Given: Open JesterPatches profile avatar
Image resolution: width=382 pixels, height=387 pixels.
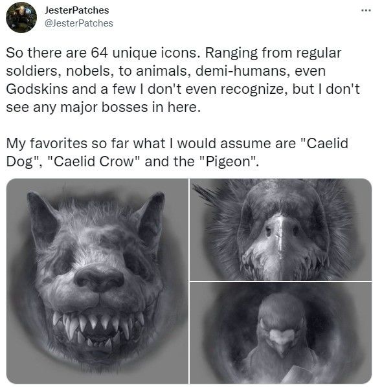Looking at the screenshot, I should tap(21, 17).
